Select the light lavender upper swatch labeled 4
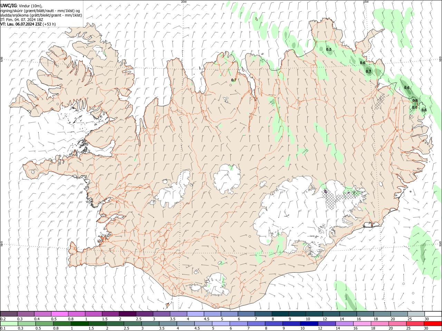 coord(195,314)
